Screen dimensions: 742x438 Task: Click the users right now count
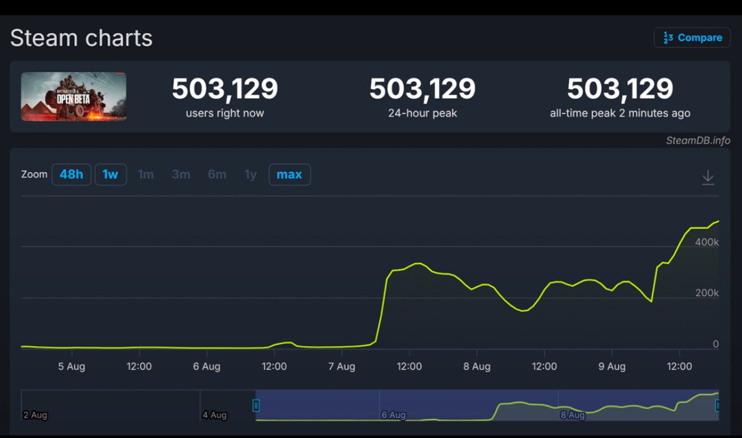225,89
